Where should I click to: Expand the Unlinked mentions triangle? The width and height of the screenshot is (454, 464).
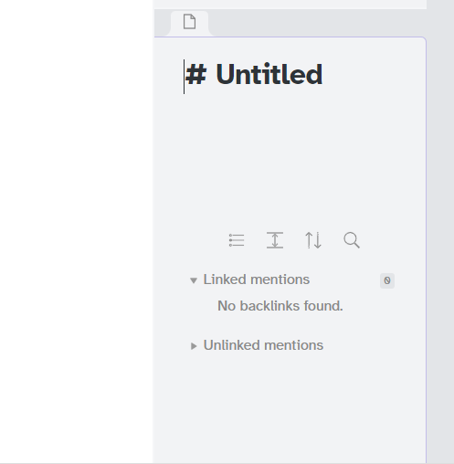[x=194, y=346]
